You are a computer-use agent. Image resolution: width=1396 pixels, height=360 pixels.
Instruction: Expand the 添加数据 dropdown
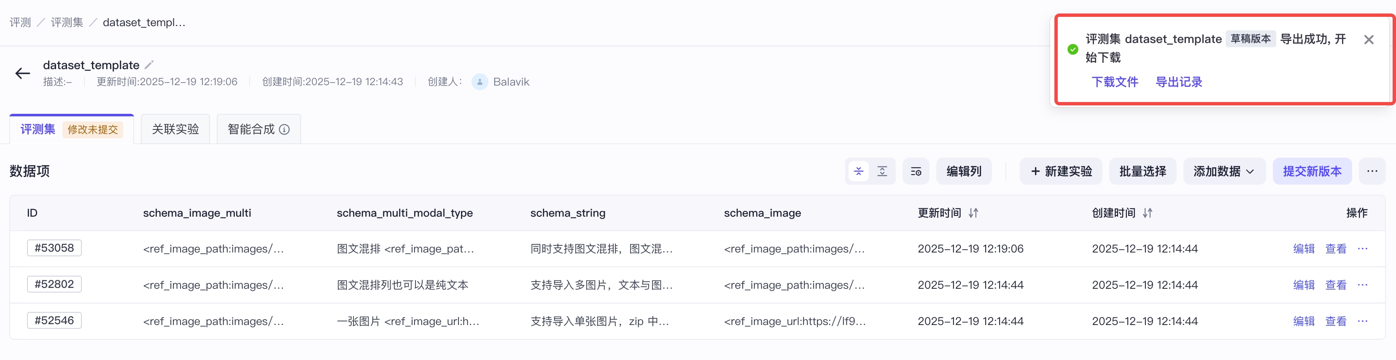point(1224,172)
